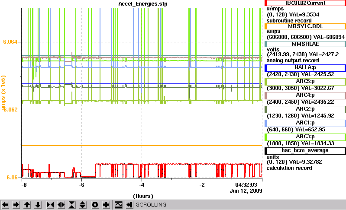Pan the plot down with down-arrow button
Viewport: 346px width, 210px height.
click(38, 205)
